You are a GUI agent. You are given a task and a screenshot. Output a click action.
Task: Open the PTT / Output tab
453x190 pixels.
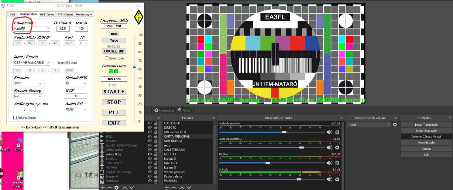tap(65, 14)
